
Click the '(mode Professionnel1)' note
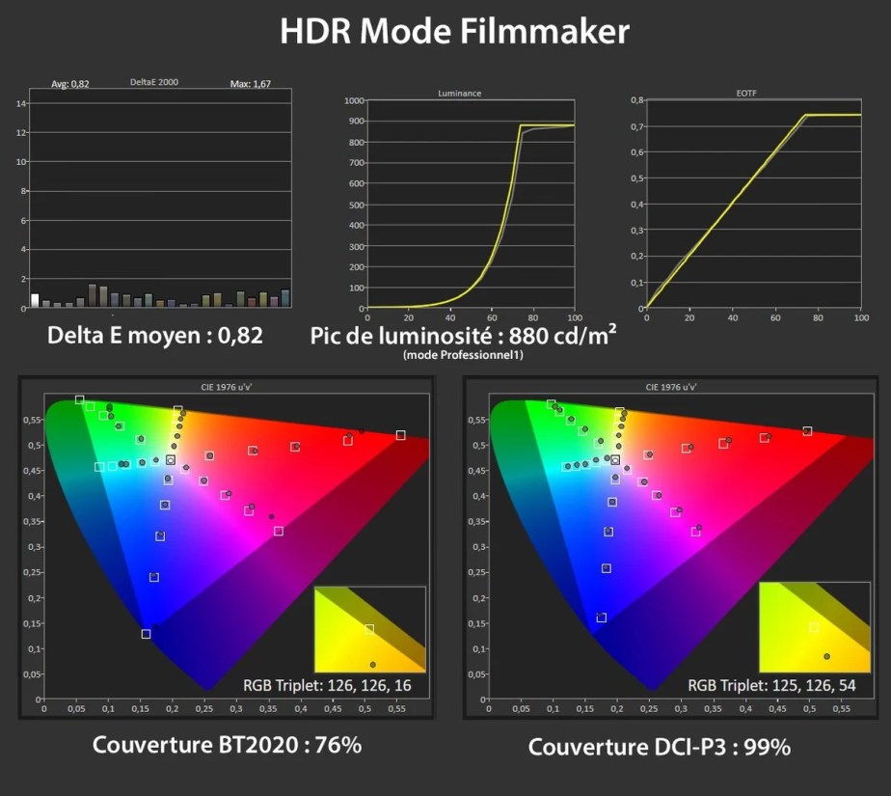click(463, 355)
